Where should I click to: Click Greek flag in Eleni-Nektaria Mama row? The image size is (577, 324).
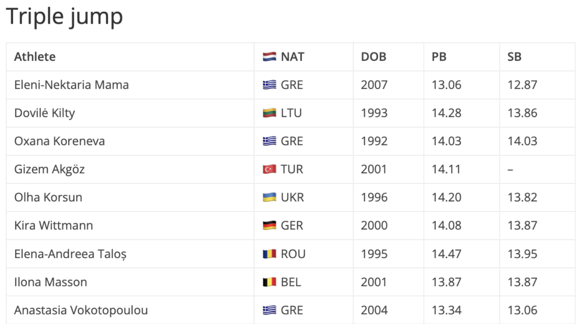tap(269, 85)
